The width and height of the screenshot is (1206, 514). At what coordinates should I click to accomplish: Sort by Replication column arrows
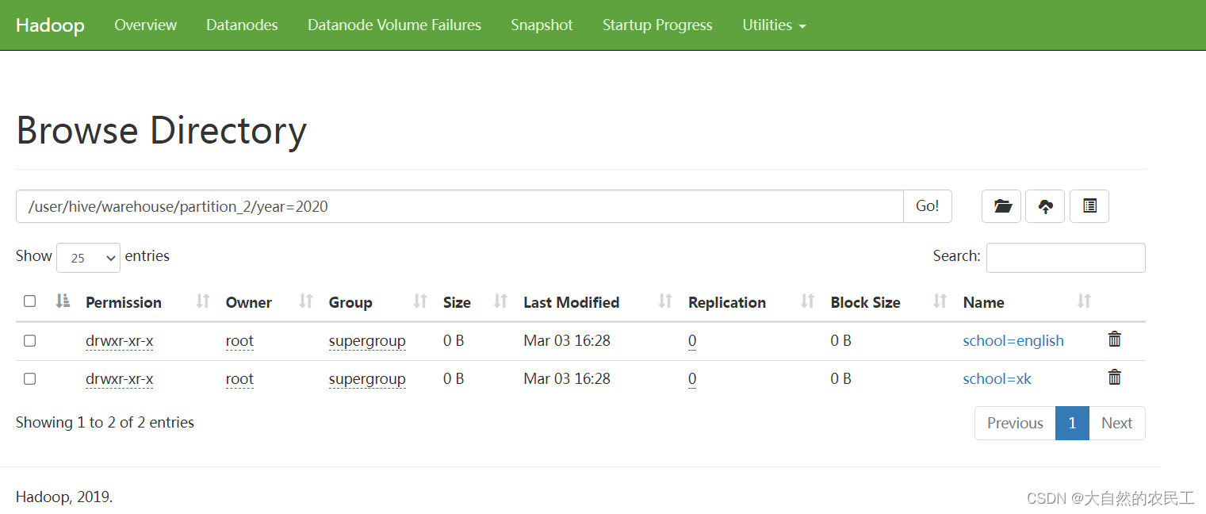tap(808, 301)
